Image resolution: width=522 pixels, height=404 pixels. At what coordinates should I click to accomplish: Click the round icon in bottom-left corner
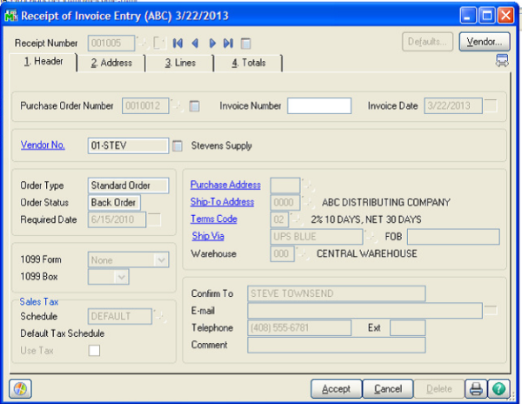tap(20, 388)
